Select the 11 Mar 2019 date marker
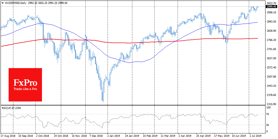The width and height of the screenshot is (278, 139). pyautogui.click(x=166, y=136)
